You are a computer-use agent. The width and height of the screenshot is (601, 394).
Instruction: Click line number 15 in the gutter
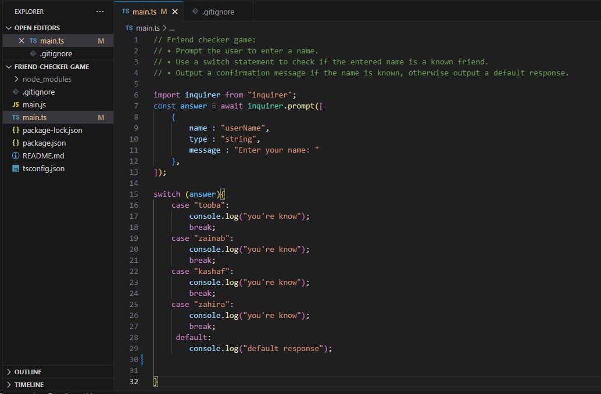coord(134,194)
